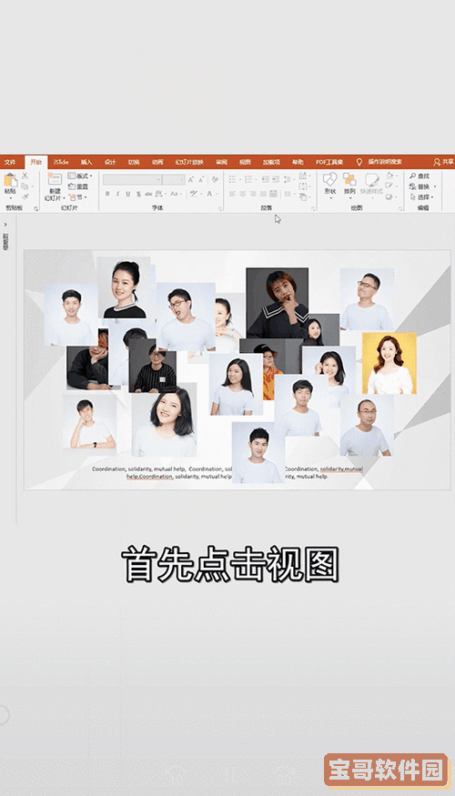Open the Character Spacing dropdown
Image resolution: width=455 pixels, height=796 pixels.
[161, 194]
